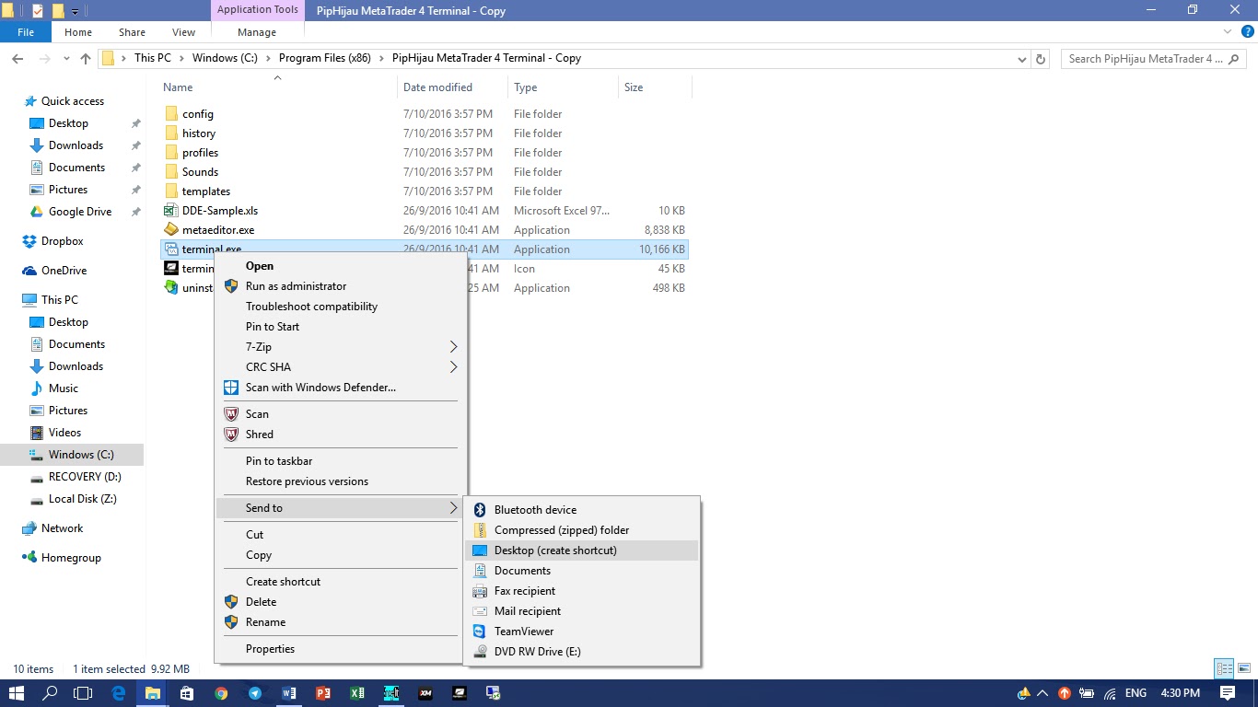
Task: Open Google Chrome from the taskbar
Action: 221,693
